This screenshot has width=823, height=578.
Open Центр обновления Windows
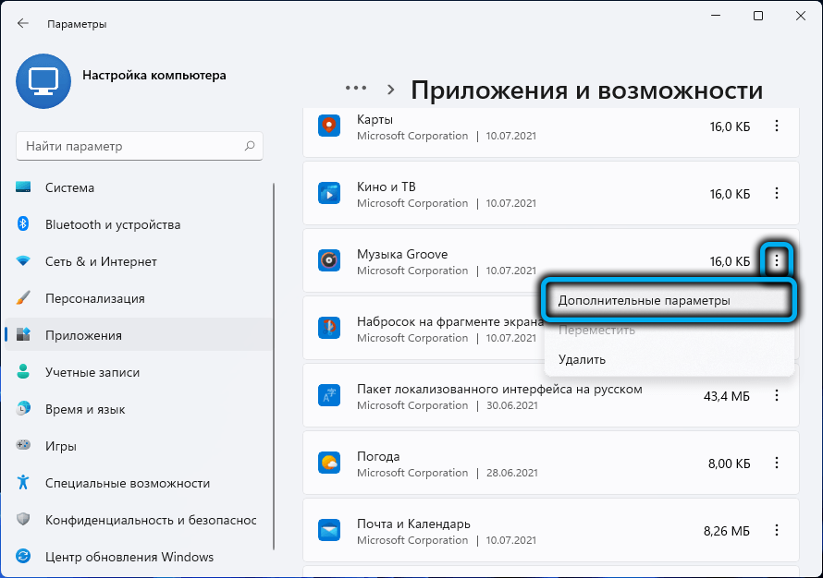[129, 557]
